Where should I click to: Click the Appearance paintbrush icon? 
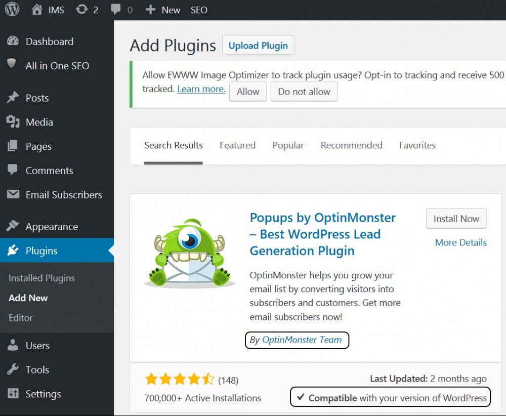[13, 226]
